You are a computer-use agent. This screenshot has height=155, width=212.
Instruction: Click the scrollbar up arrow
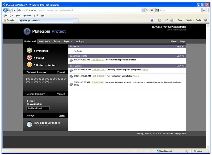tap(208, 25)
